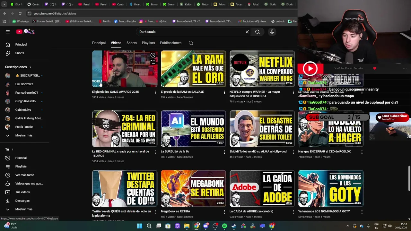Open the YouTube guide hamburger menu
Viewport: 411px width, 231px height.
click(8, 32)
